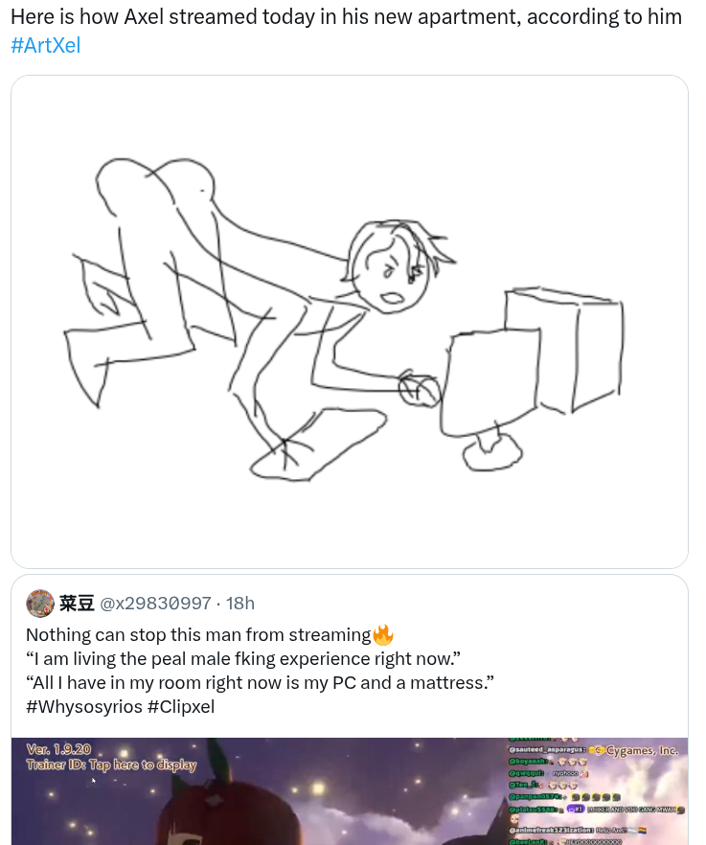Viewport: 706px width, 845px height.
Task: Open the quoted post text about mattress
Action: pyautogui.click(x=260, y=683)
